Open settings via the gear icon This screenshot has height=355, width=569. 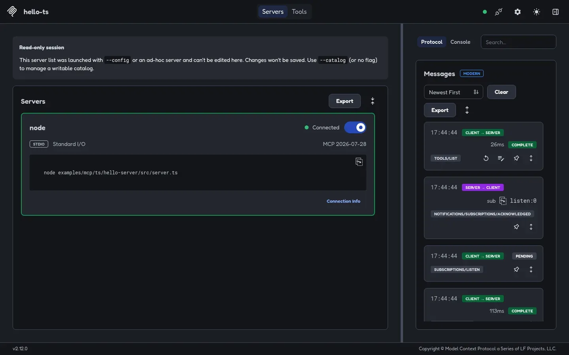[x=518, y=12]
